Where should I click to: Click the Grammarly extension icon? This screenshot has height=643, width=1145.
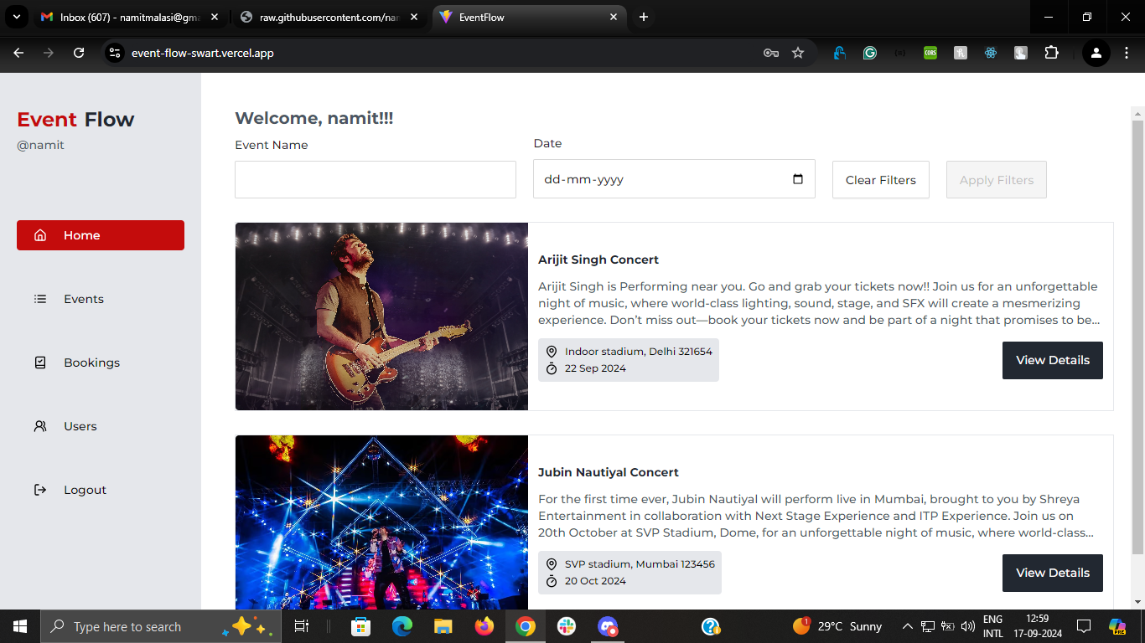[x=870, y=53]
